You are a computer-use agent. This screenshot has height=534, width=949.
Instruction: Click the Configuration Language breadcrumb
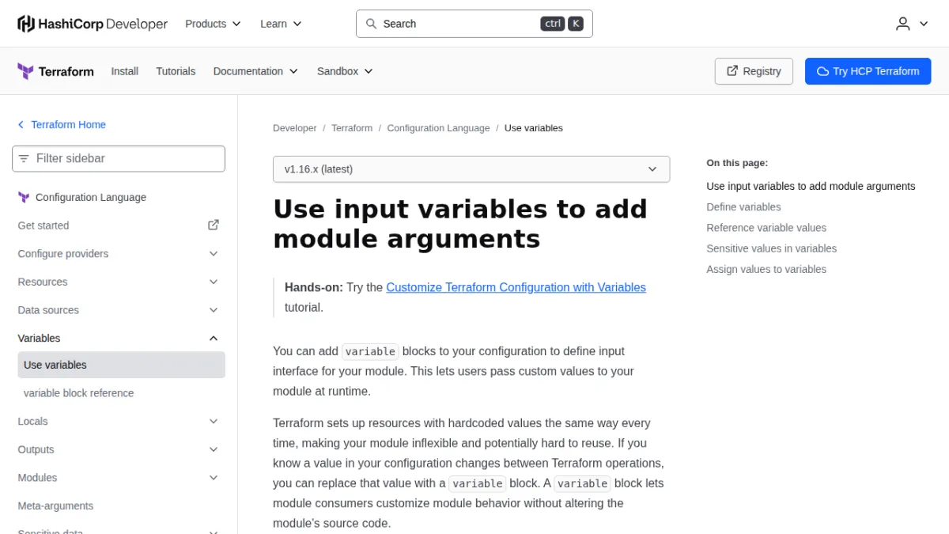tap(438, 128)
